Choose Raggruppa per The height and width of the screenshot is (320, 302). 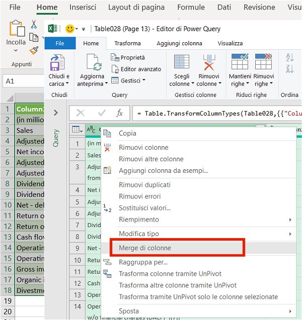199,262
